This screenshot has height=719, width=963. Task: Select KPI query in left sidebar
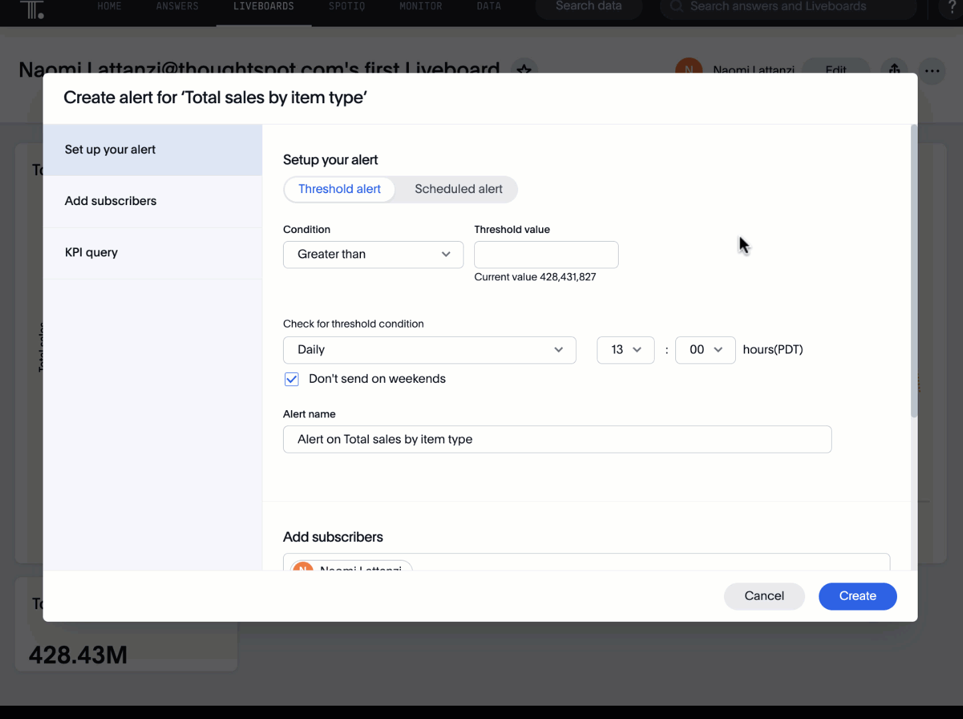91,252
